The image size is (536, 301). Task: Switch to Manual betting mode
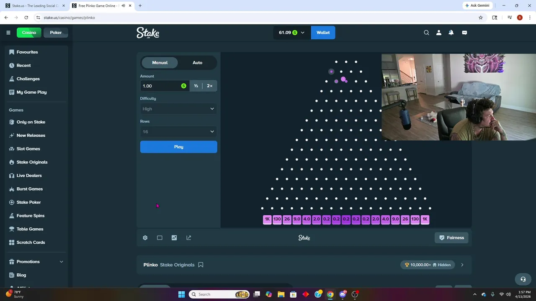pyautogui.click(x=160, y=63)
